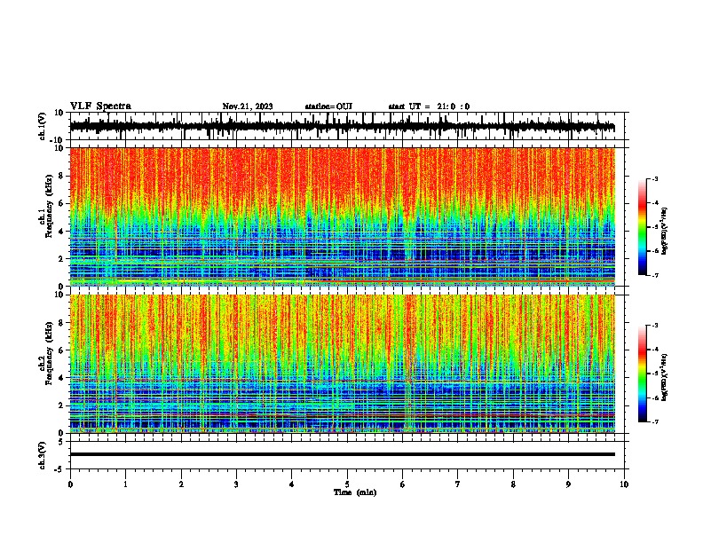Click the 'ch.1(V)' waveform axis label
Image resolution: width=703 pixels, height=543 pixels.
(x=43, y=126)
